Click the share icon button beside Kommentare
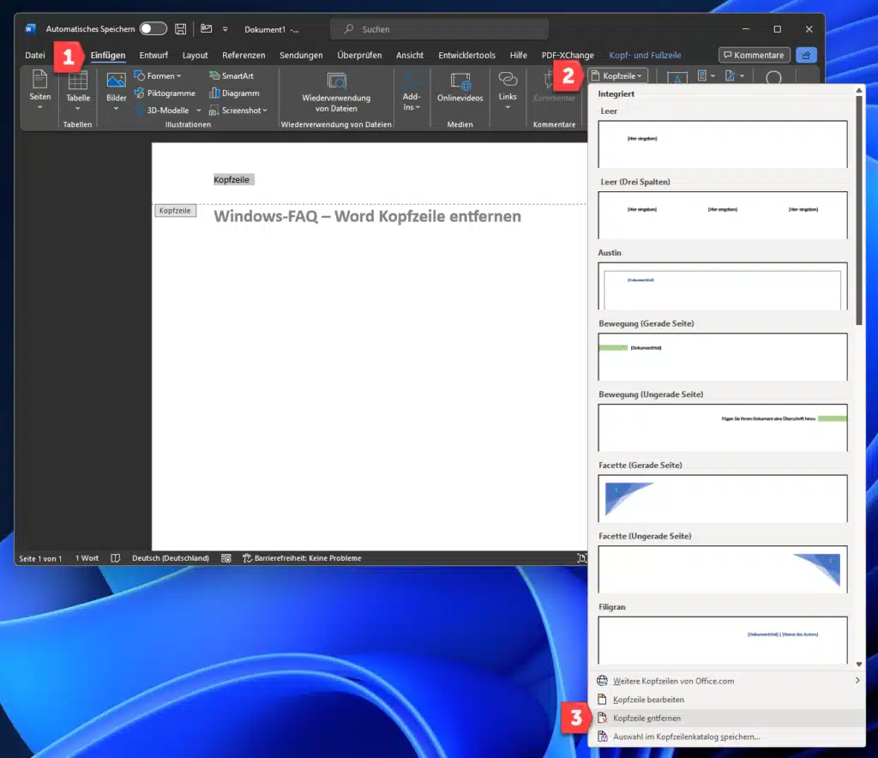The image size is (878, 758). [x=806, y=55]
